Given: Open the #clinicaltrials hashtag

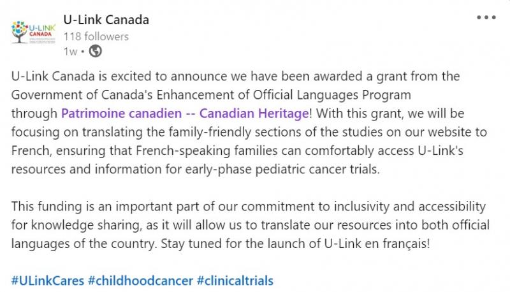Looking at the screenshot, I should tap(235, 281).
